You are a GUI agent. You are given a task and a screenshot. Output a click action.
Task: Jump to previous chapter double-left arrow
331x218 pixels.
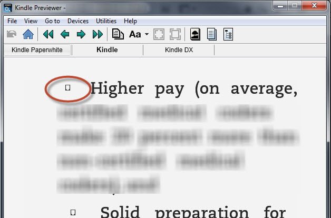click(48, 34)
